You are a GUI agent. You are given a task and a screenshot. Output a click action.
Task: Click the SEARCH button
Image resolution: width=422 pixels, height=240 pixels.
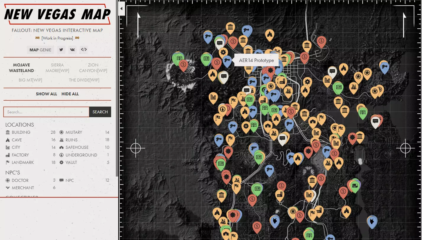point(100,112)
